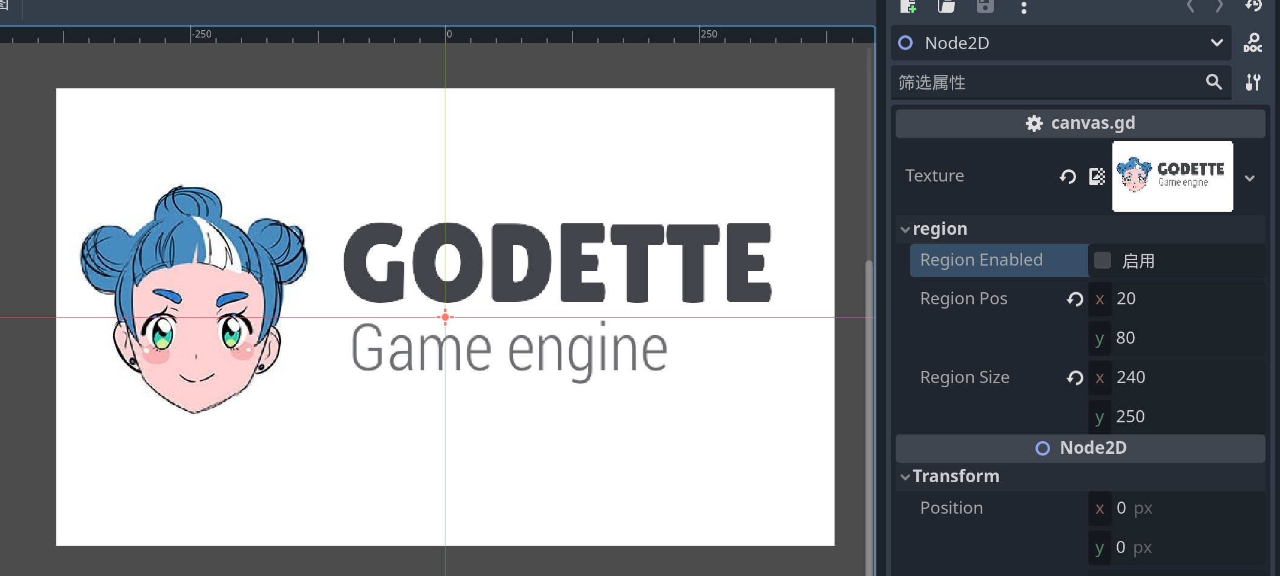This screenshot has height=576, width=1280.
Task: Revert Region Size to its default
Action: pos(1075,378)
